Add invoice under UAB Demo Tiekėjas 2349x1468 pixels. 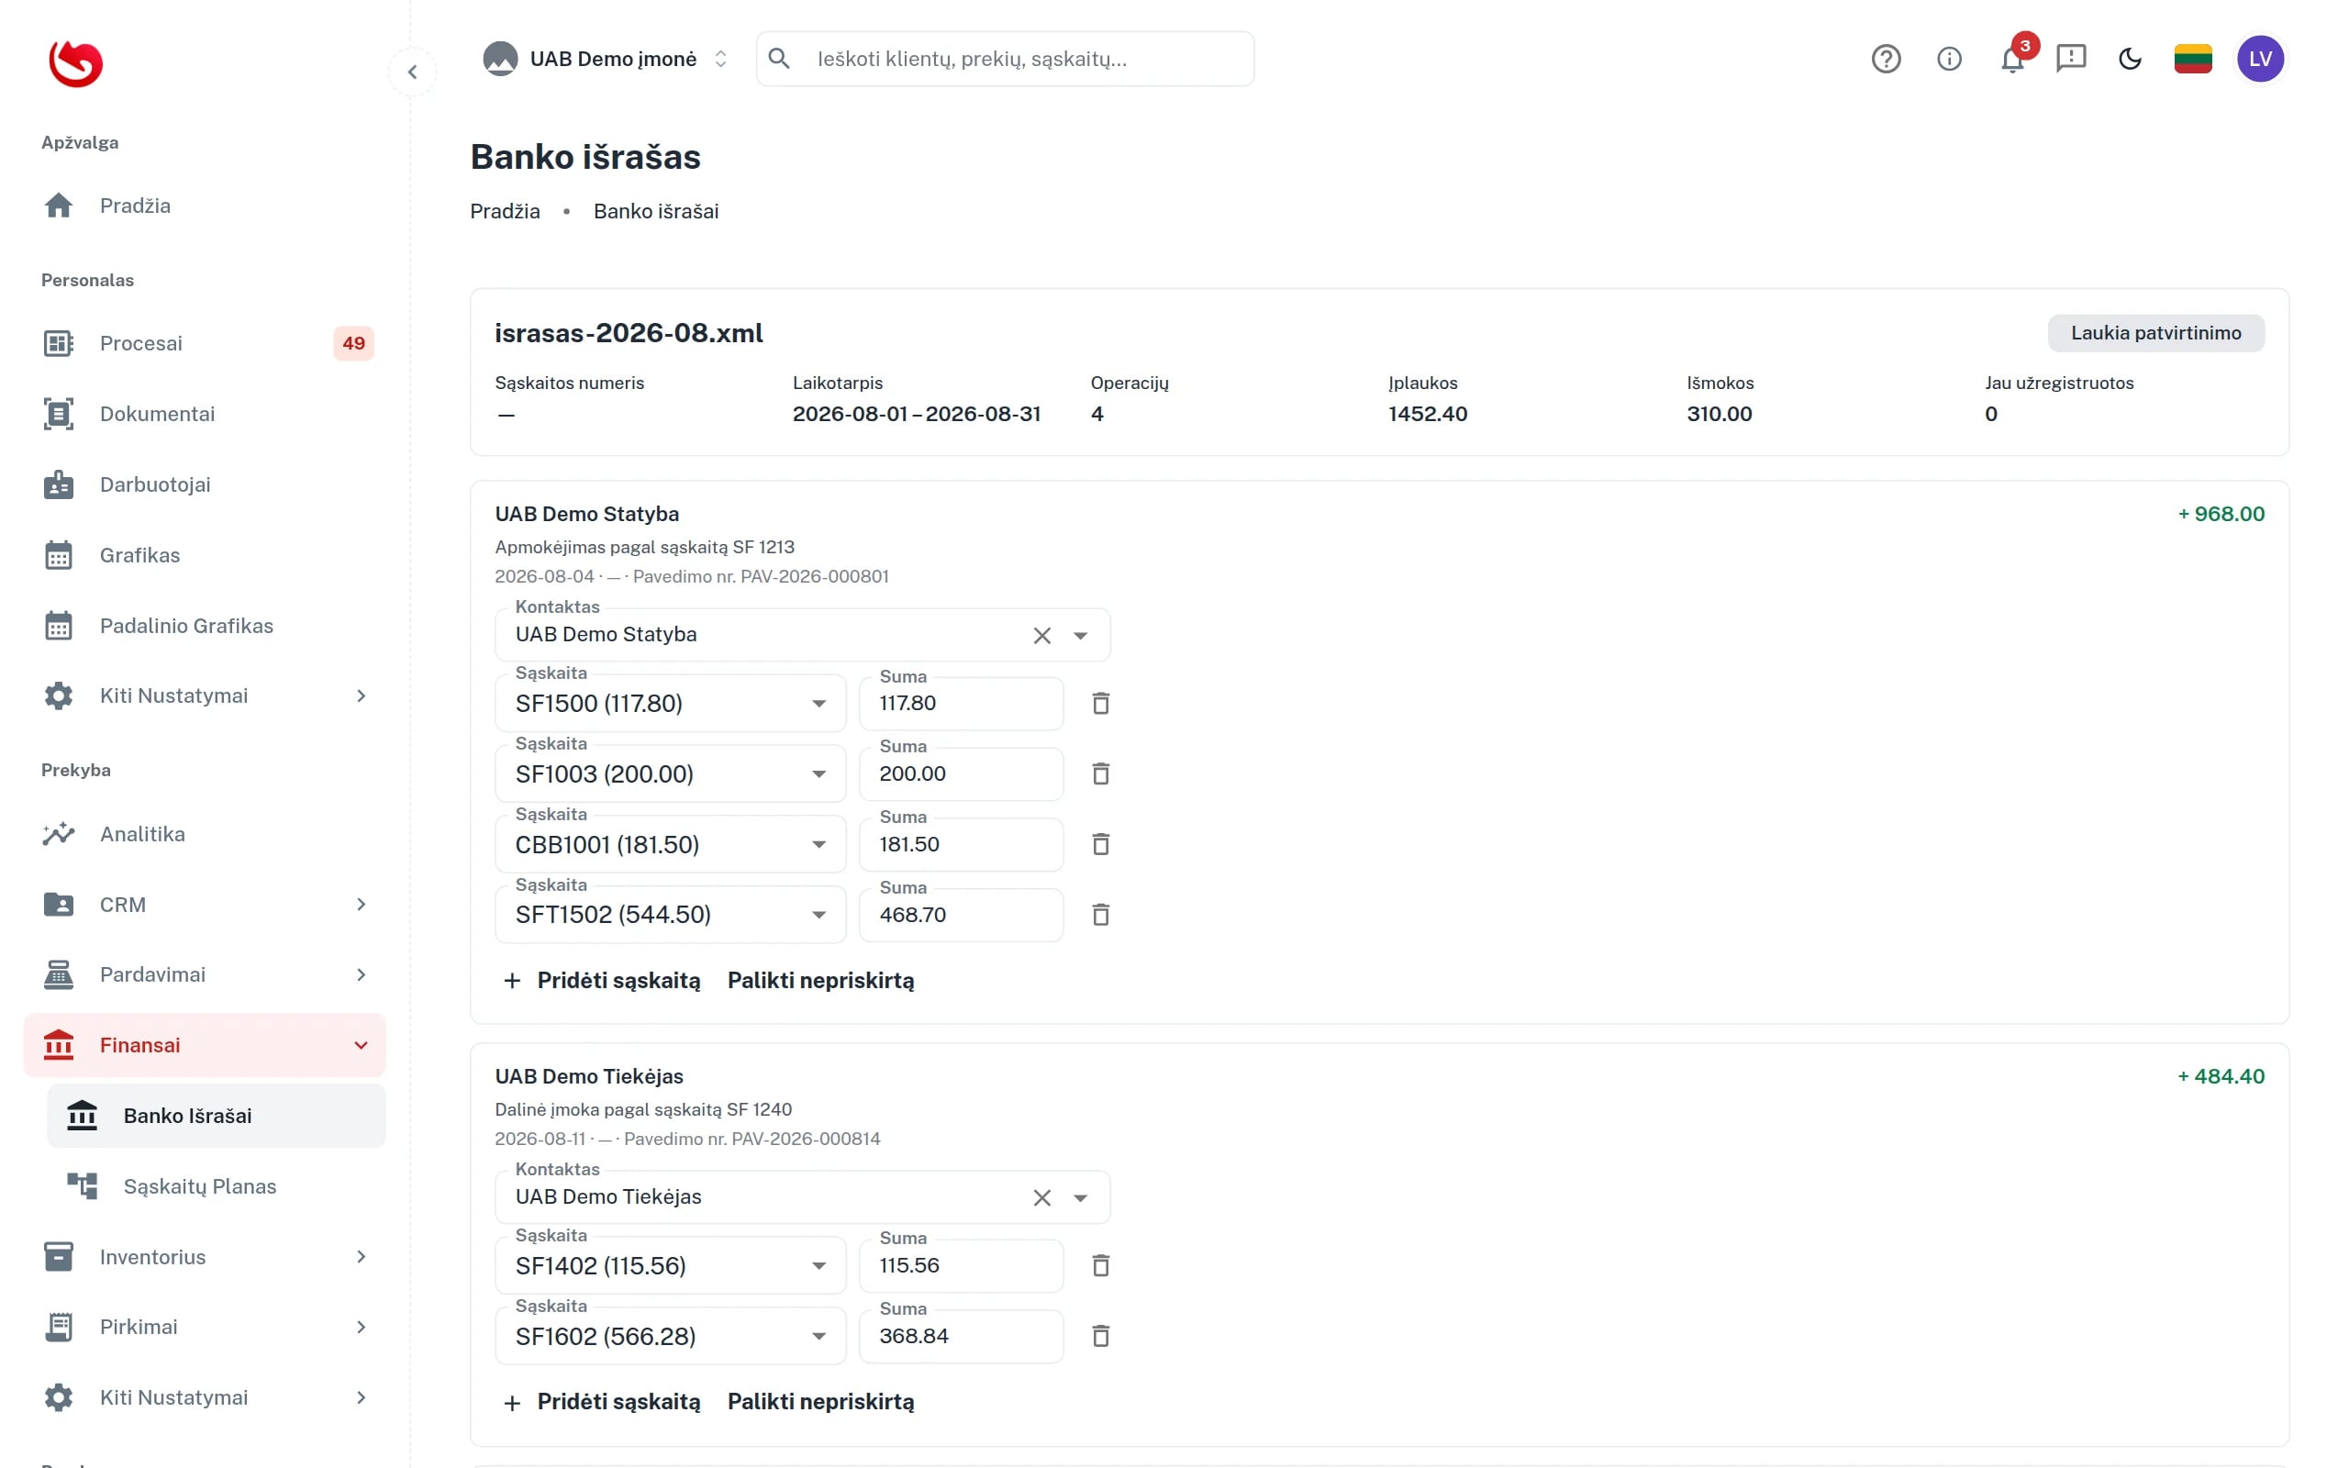pos(603,1402)
